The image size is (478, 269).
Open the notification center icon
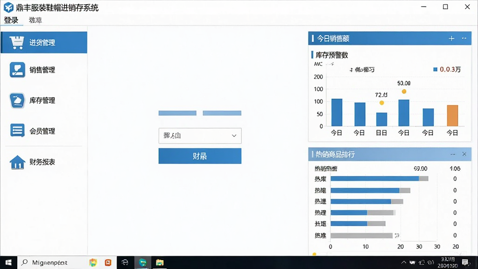(x=465, y=262)
